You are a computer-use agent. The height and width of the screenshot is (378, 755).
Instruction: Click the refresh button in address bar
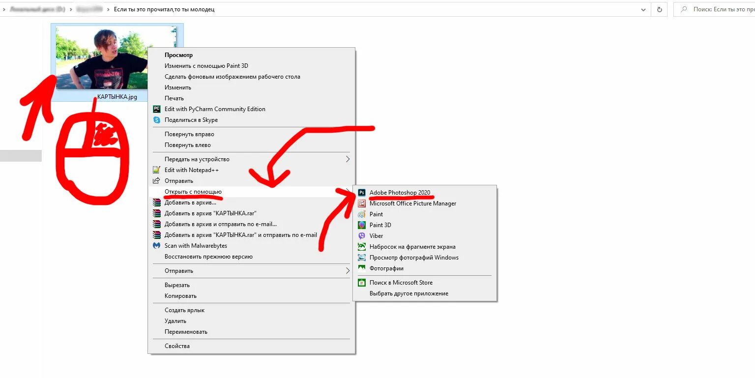tap(659, 9)
